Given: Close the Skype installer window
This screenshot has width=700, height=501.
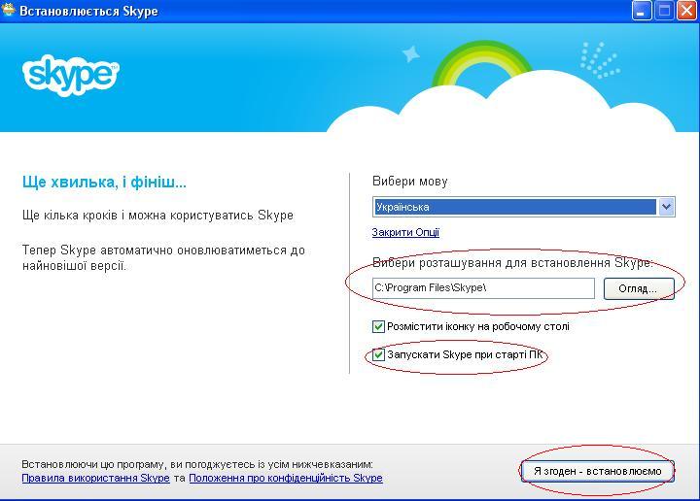Looking at the screenshot, I should pos(687,11).
